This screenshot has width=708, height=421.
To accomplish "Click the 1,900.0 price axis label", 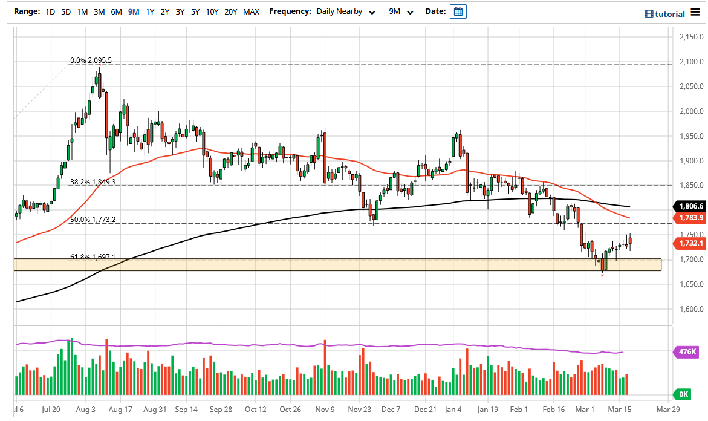I will pos(691,161).
